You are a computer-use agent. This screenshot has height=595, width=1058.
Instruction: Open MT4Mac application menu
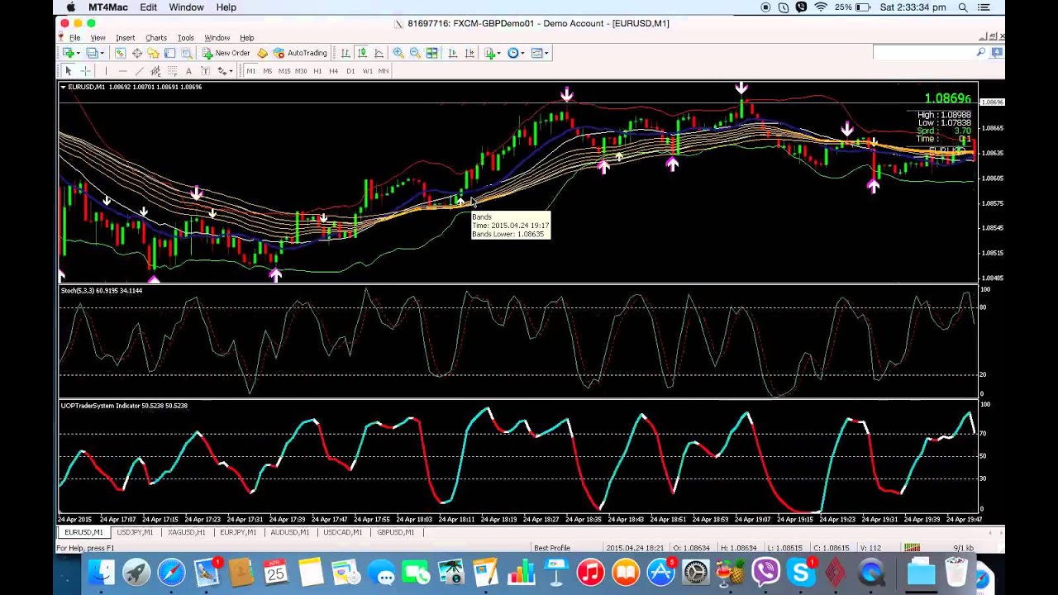click(108, 7)
